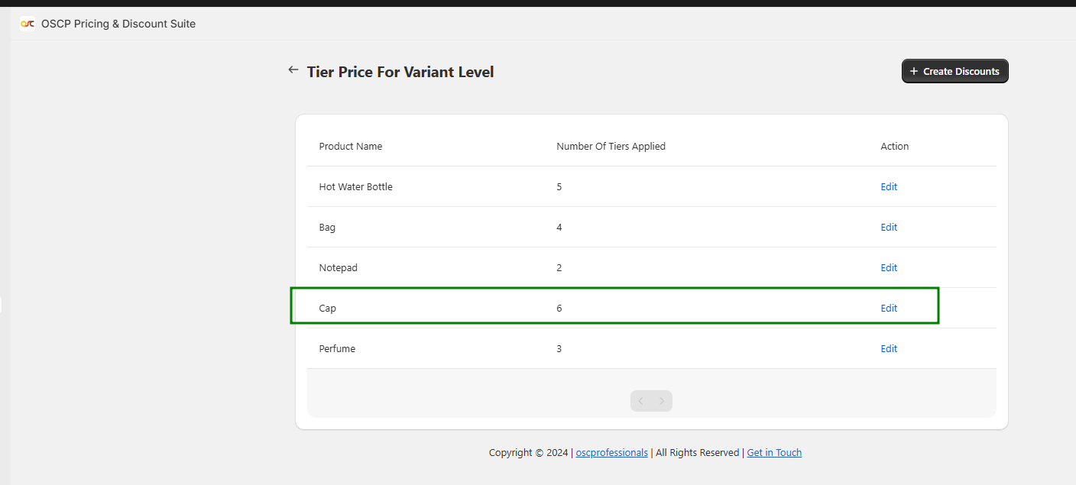Click the Tier Price For Variant Level title
This screenshot has height=485, width=1076.
tap(400, 72)
